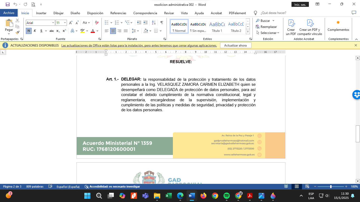The width and height of the screenshot is (360, 202).
Task: Click the Actualizar ahora button
Action: point(235,46)
